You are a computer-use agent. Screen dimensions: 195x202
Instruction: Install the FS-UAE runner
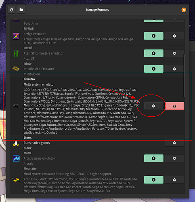point(154,36)
